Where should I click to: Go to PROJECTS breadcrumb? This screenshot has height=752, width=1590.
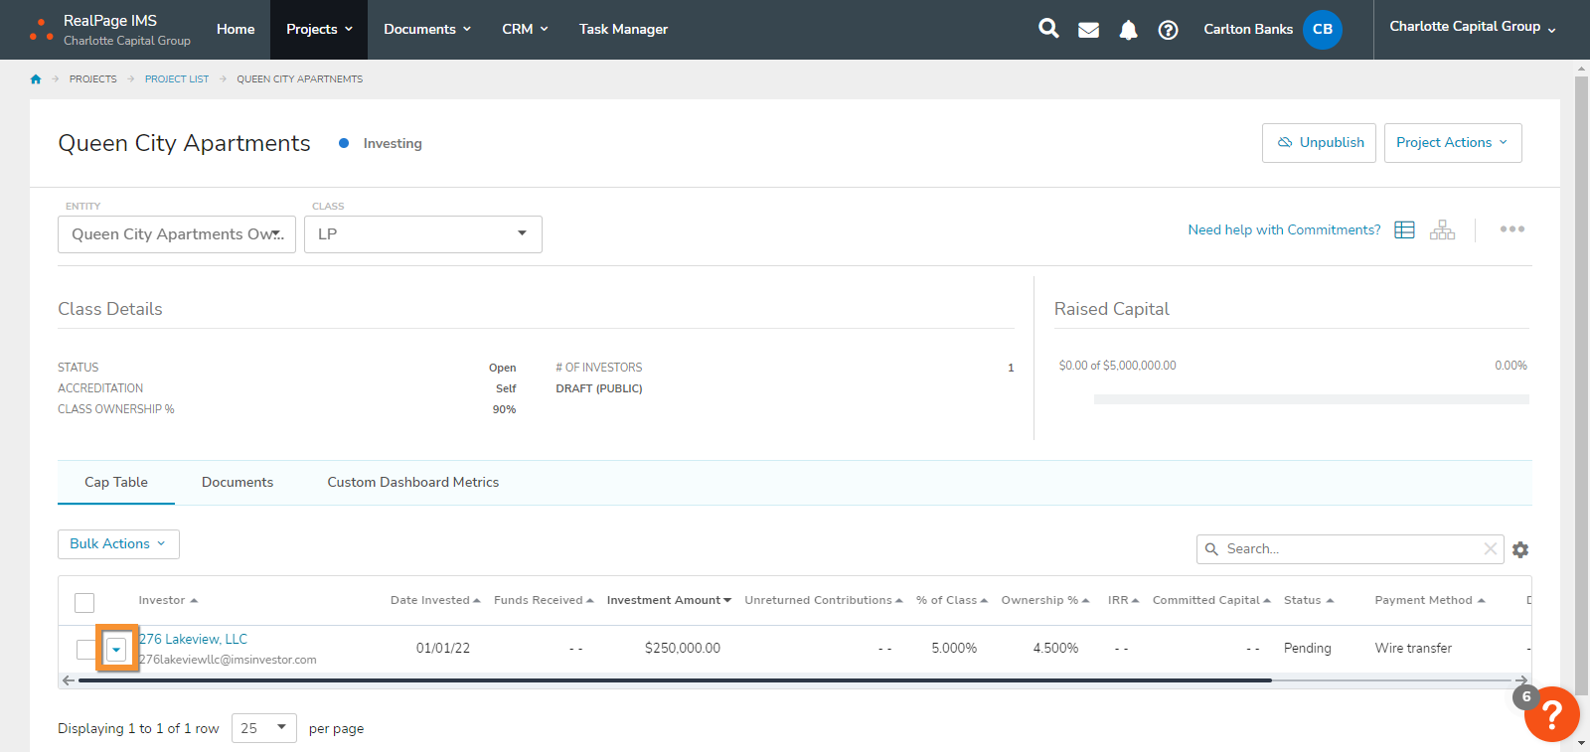(93, 79)
